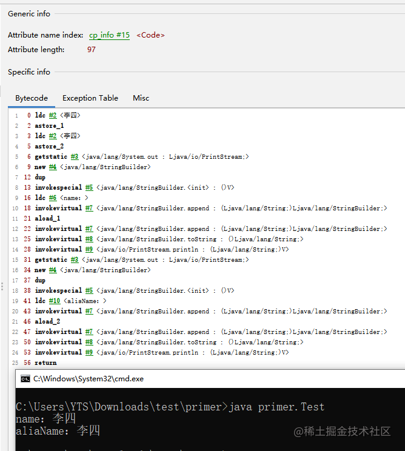
Task: Switch to the Bytecode tab
Action: (x=32, y=98)
